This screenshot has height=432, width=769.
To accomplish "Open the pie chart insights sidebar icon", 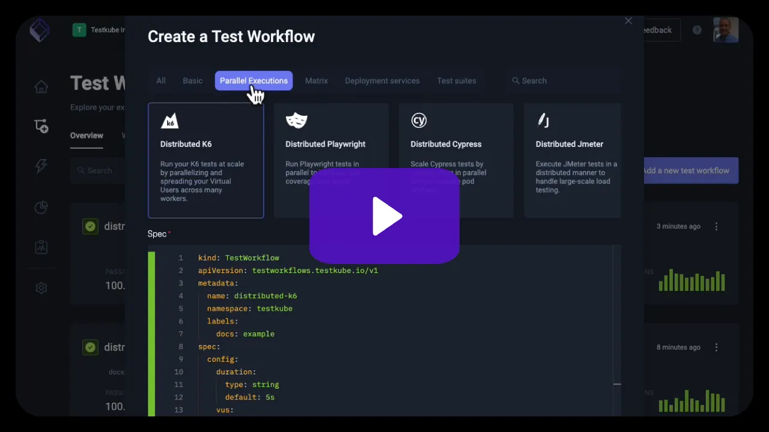I will pyautogui.click(x=41, y=208).
